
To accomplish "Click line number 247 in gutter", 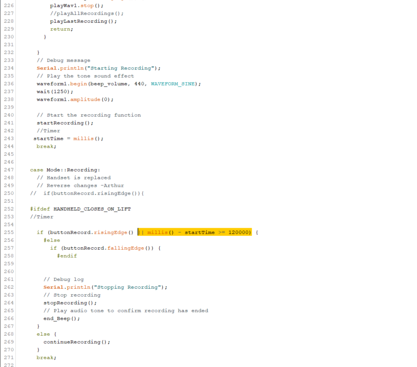I will tap(9, 170).
